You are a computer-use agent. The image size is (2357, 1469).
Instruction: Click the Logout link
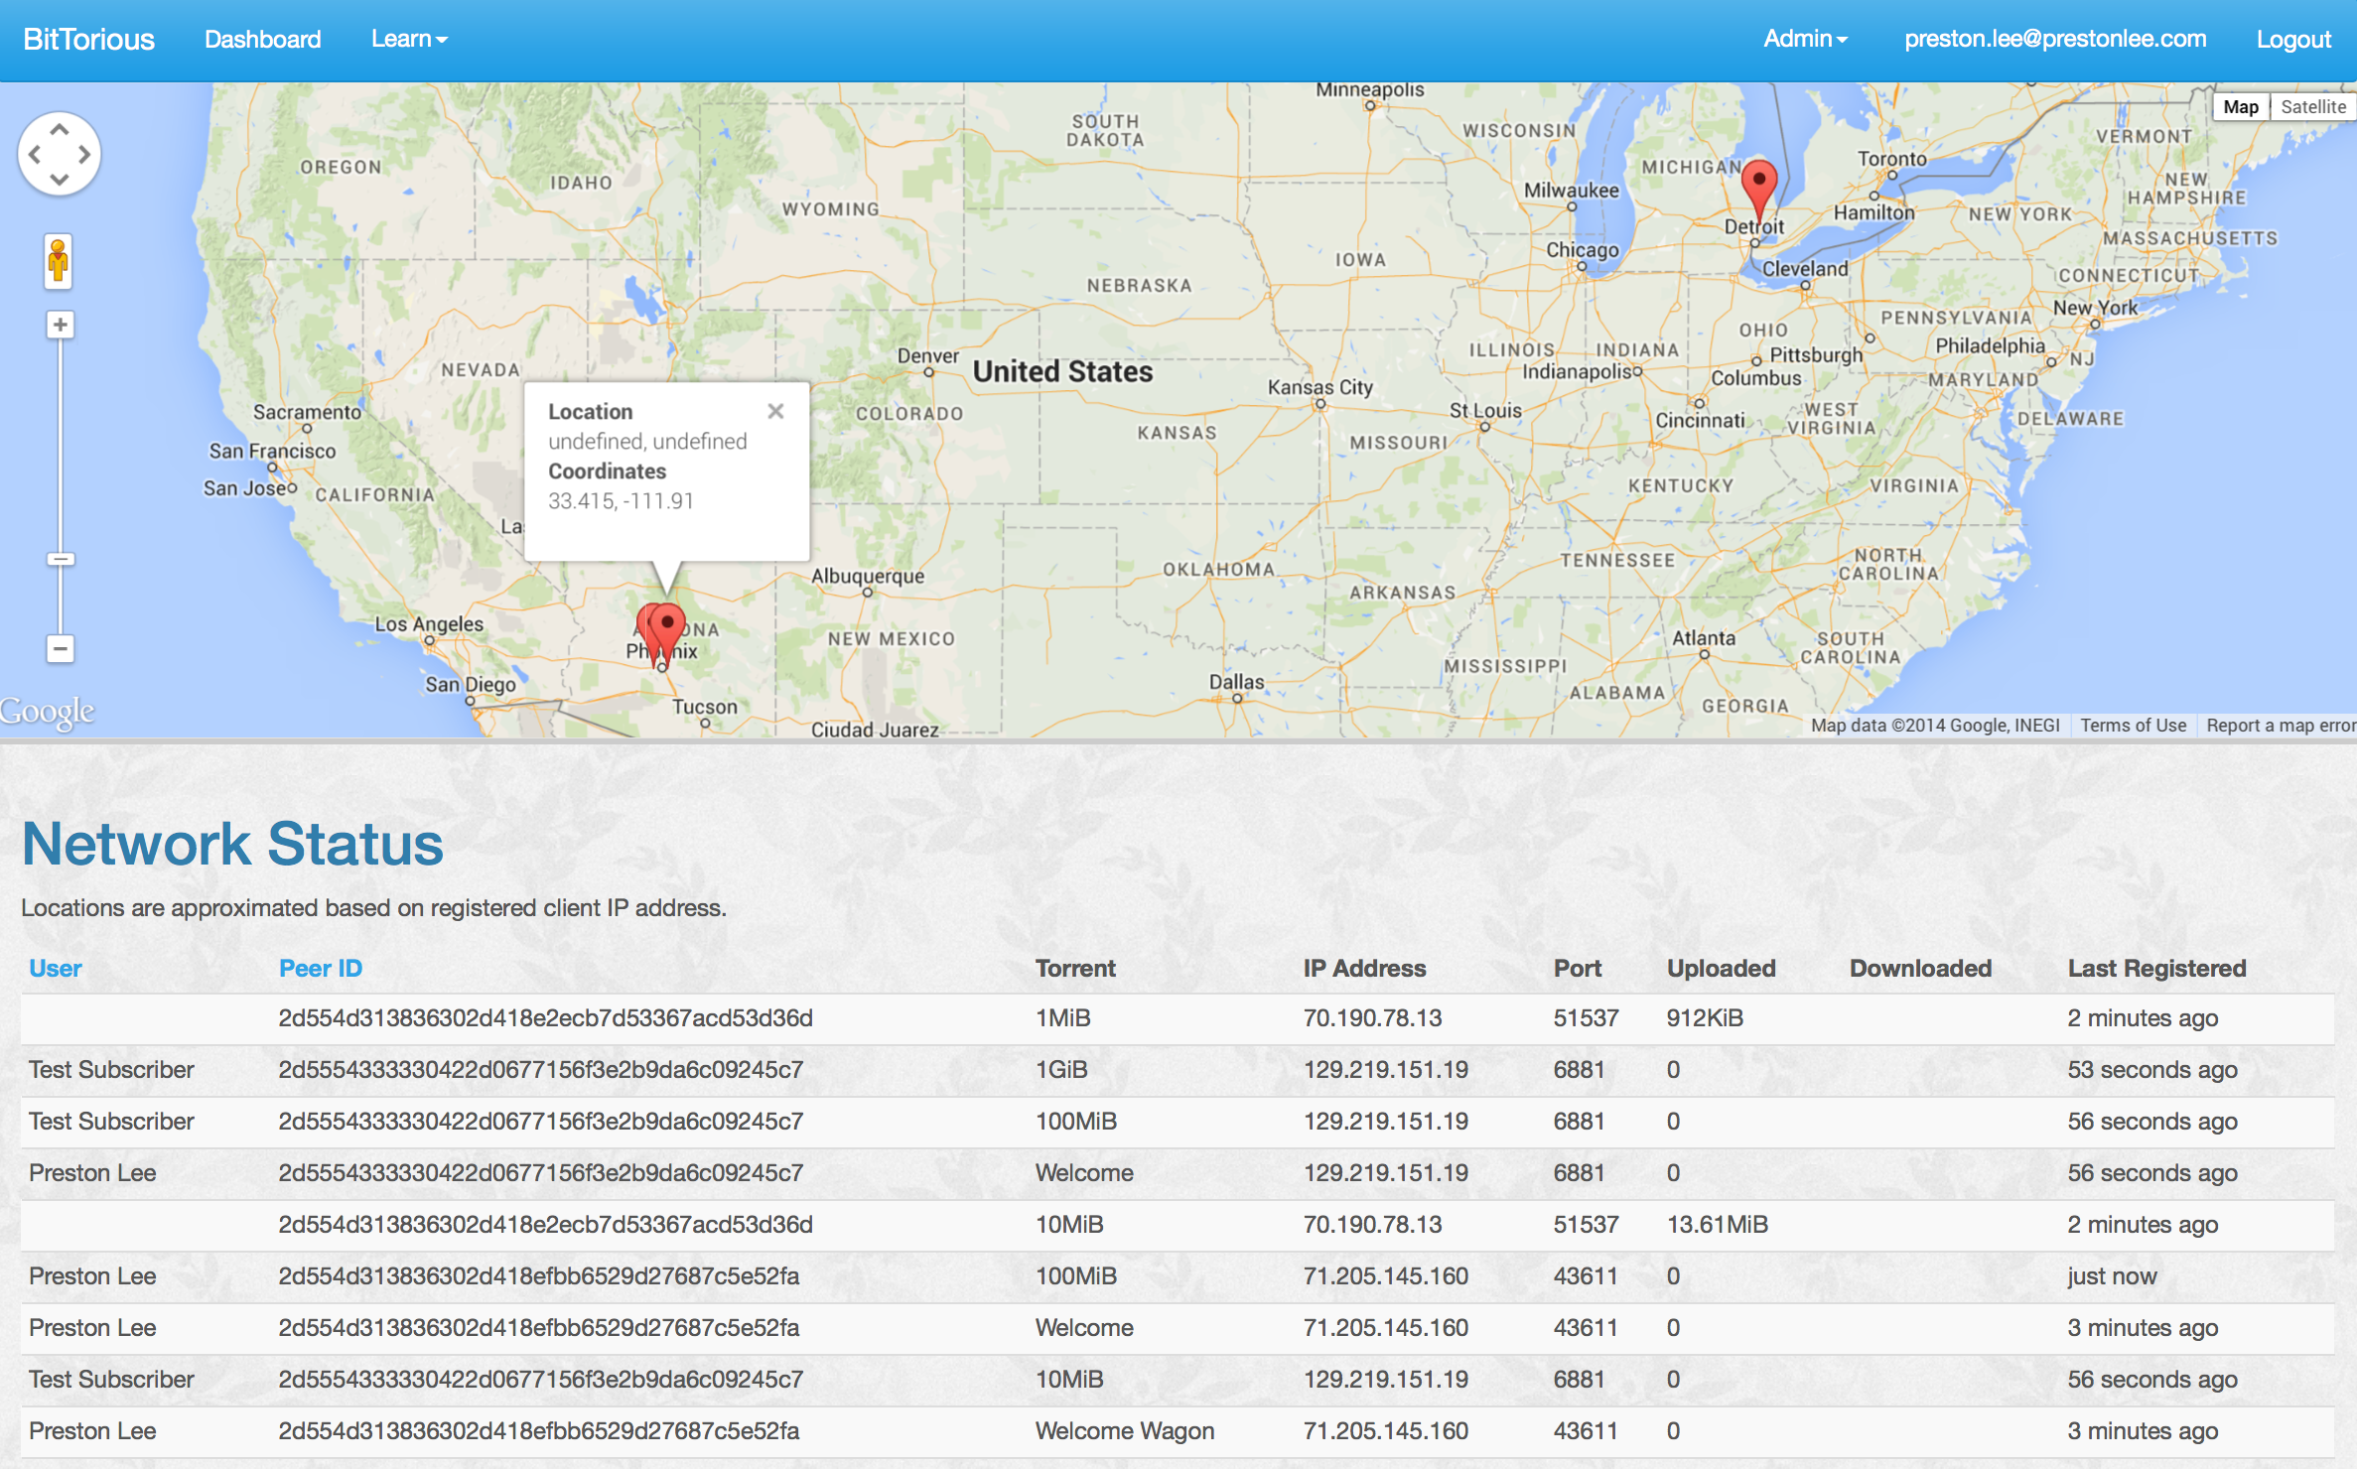point(2292,39)
